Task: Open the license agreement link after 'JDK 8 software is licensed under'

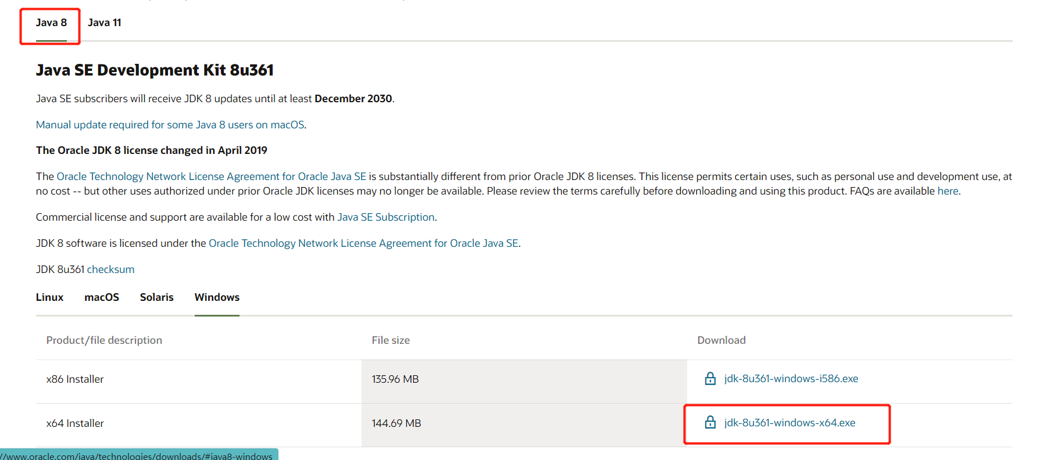Action: pyautogui.click(x=363, y=243)
